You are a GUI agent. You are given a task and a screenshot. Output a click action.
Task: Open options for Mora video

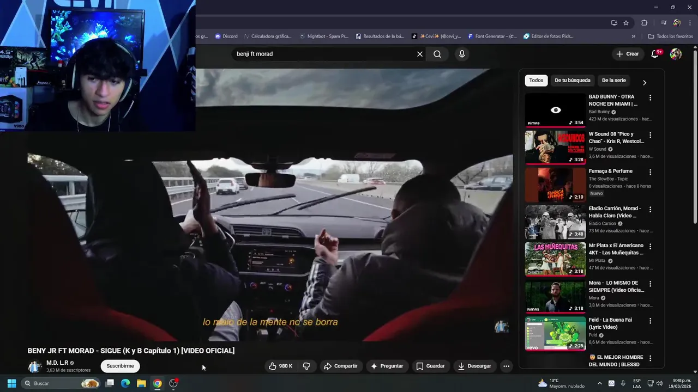pyautogui.click(x=650, y=284)
